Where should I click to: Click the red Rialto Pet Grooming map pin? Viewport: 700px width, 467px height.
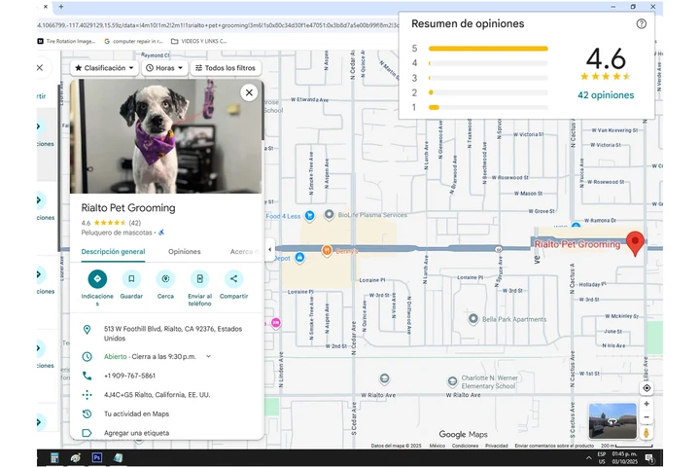tap(636, 243)
